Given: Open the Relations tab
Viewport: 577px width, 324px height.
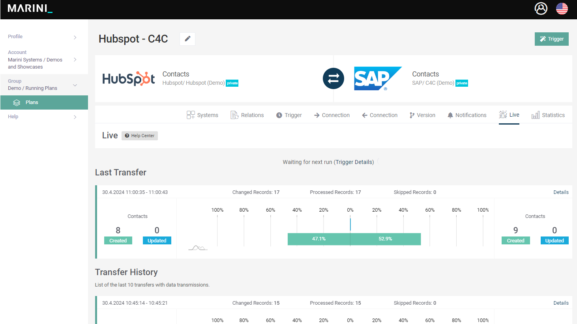Looking at the screenshot, I should [247, 115].
